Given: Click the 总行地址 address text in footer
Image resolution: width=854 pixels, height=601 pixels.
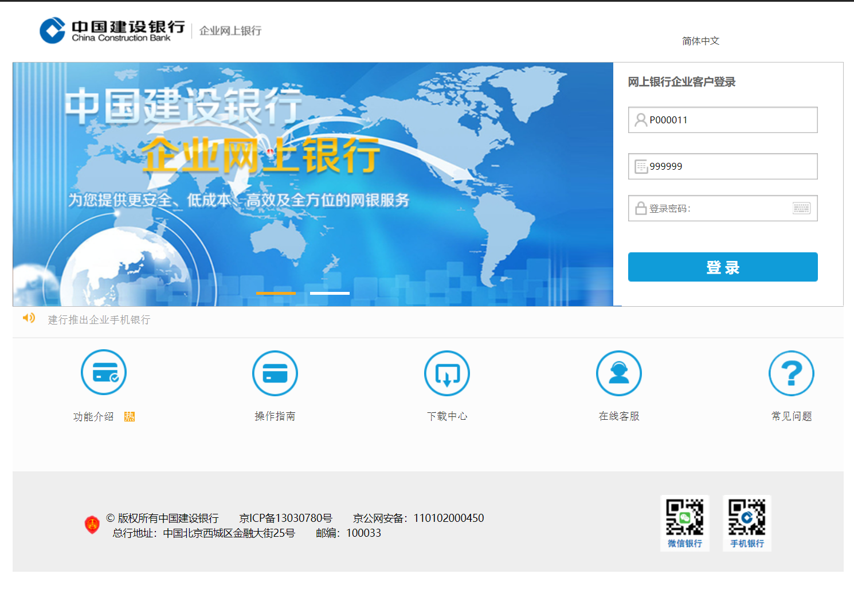Looking at the screenshot, I should coord(204,533).
